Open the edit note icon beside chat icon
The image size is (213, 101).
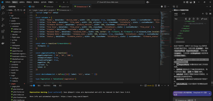(177, 6)
